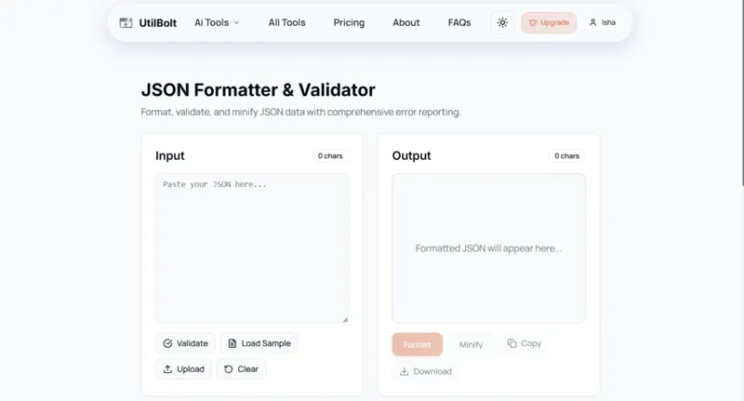Screen dimensions: 744x401
Task: Copy the formatted output
Action: coord(525,343)
